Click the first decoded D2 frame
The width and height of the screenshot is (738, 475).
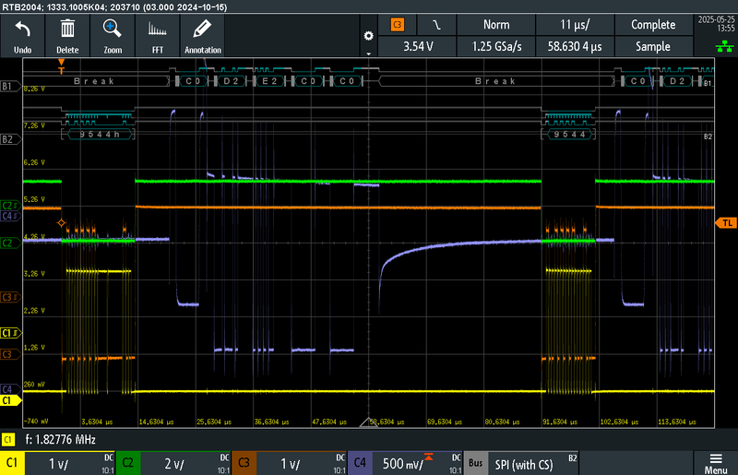(232, 81)
